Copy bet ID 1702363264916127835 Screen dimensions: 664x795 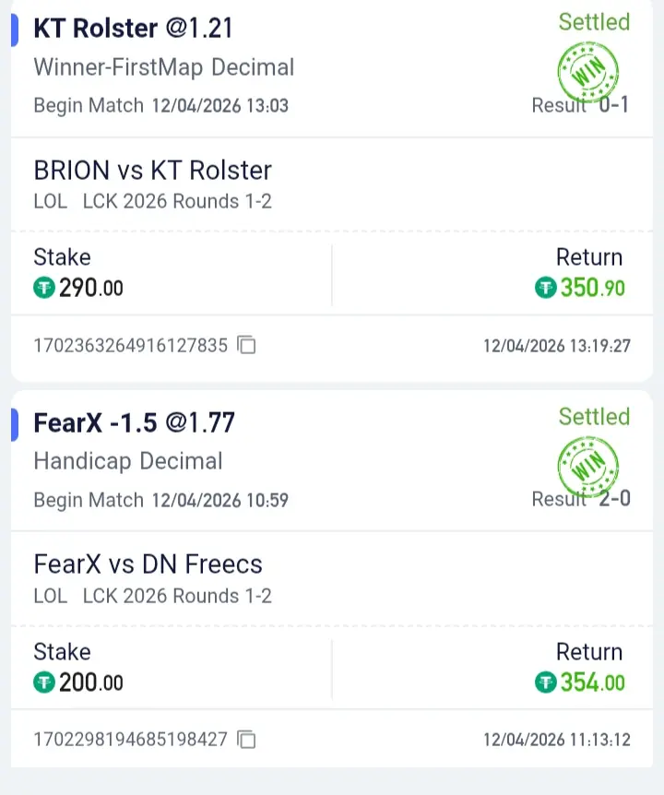246,346
